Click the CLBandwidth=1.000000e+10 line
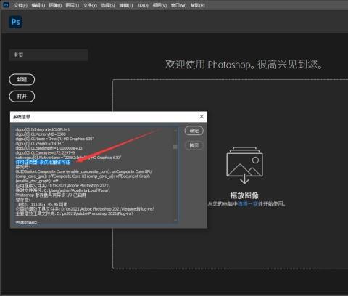The width and height of the screenshot is (348, 297). 49,148
